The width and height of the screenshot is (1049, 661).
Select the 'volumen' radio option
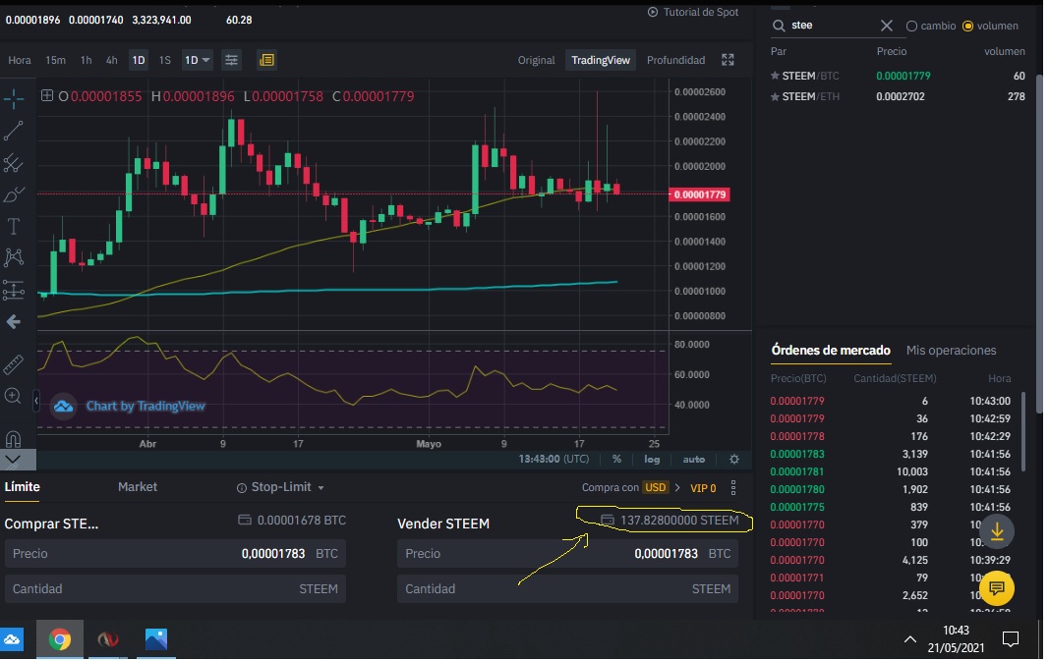[x=967, y=27]
